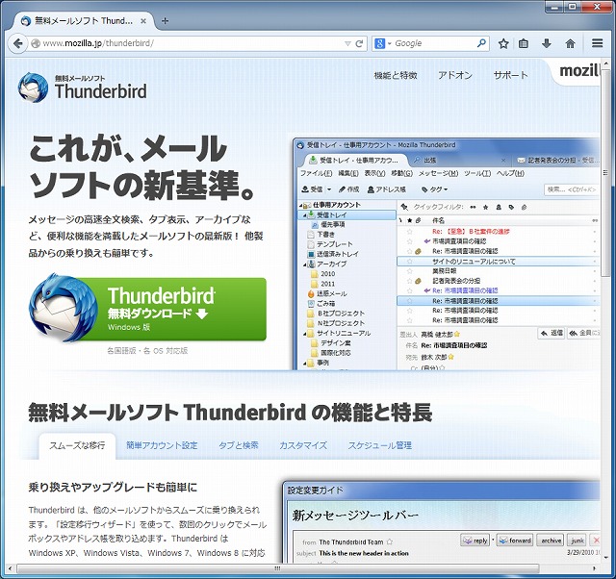Click the browser back arrow button
Screen dimensions: 616x579
point(17,43)
